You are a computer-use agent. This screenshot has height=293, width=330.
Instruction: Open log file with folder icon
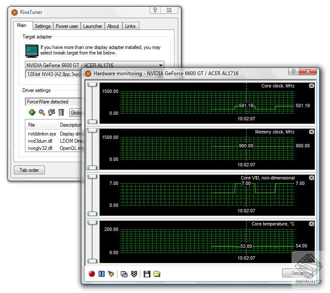point(157,274)
